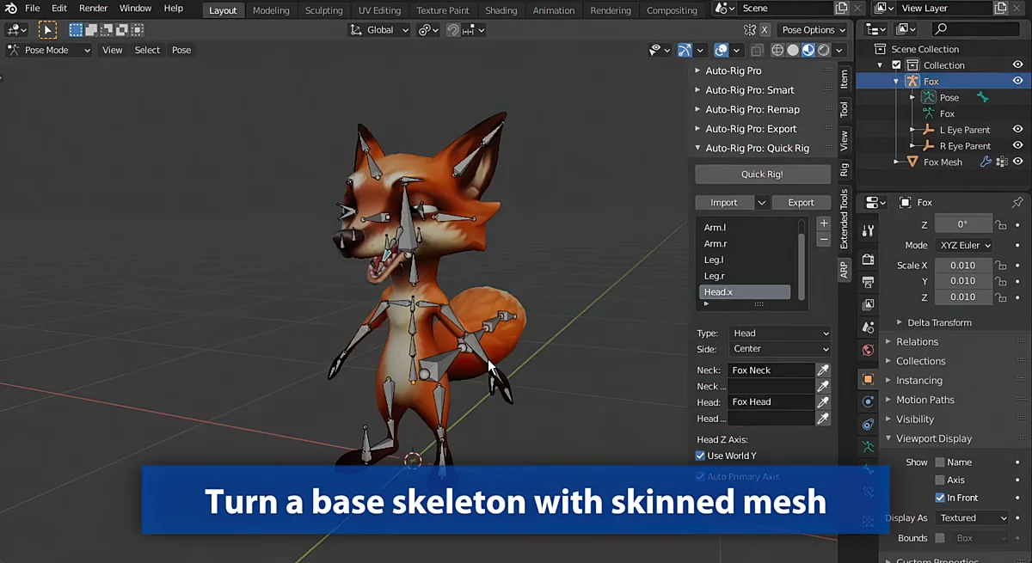Click the eyedropper beside the Fox Head field
Screen dimensions: 1032x563
pyautogui.click(x=823, y=402)
